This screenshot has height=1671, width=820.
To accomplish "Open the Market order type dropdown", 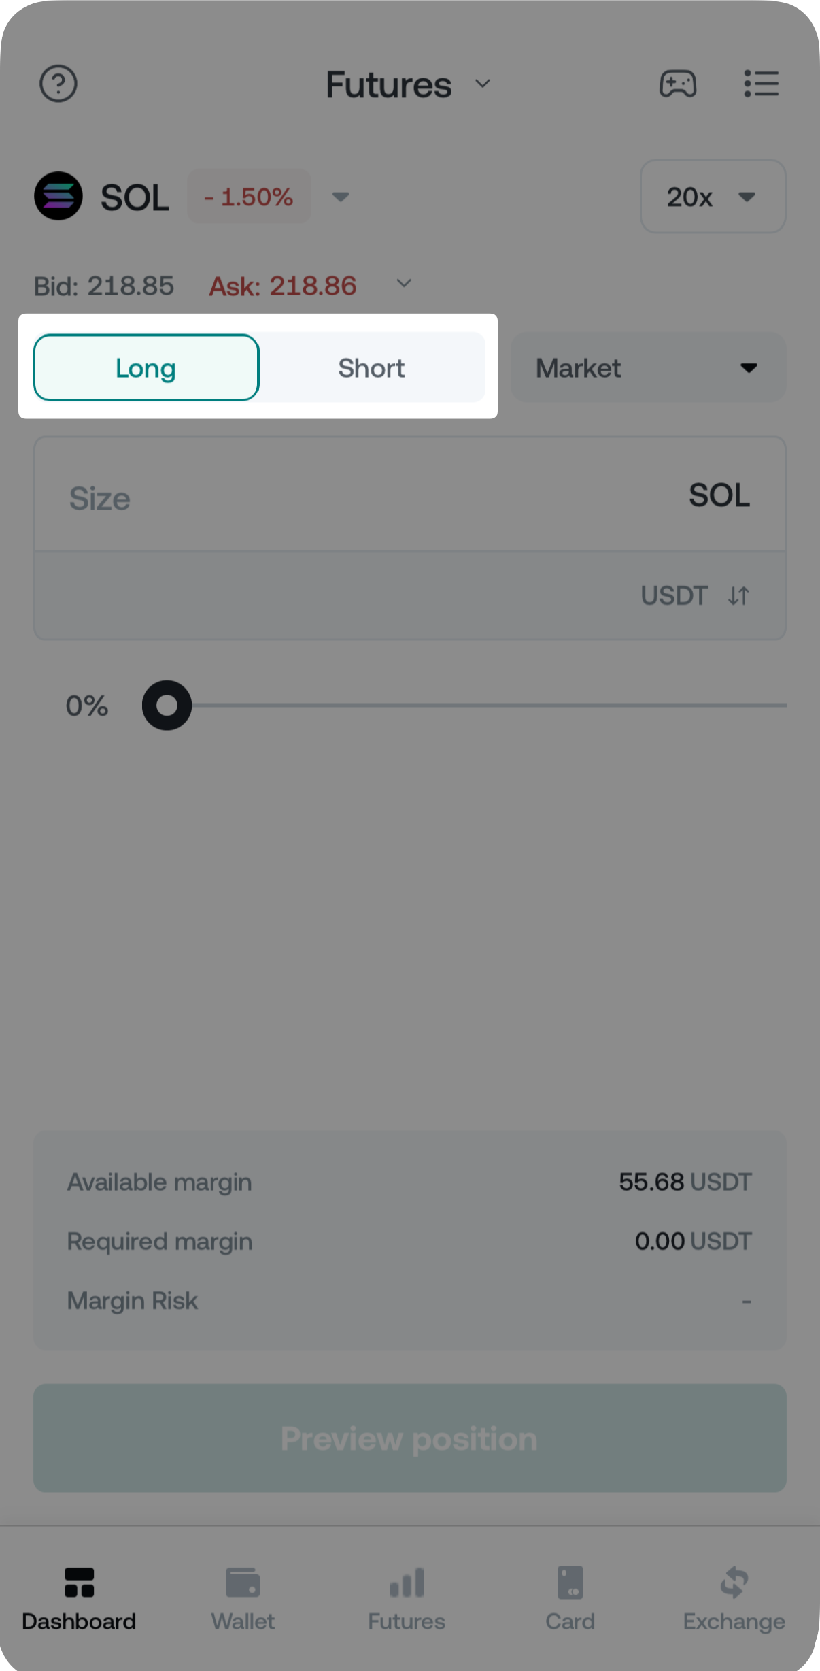I will (648, 367).
